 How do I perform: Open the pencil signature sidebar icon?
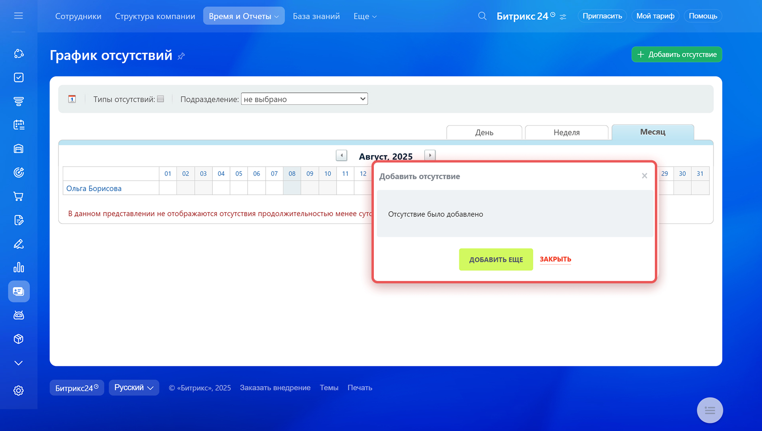click(x=19, y=244)
